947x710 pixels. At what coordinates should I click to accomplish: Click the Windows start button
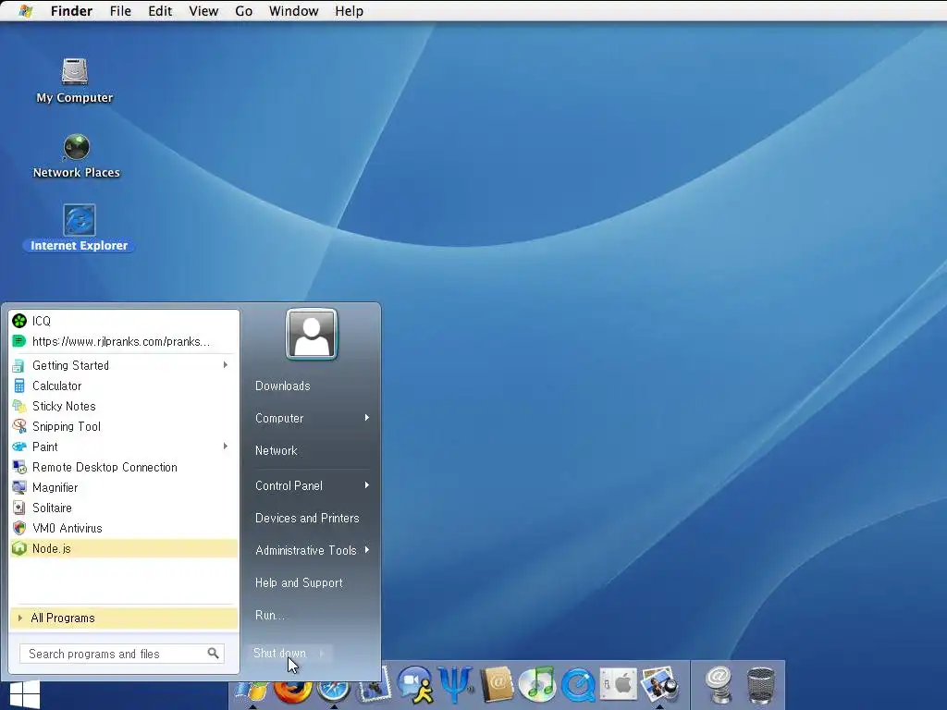pyautogui.click(x=25, y=695)
